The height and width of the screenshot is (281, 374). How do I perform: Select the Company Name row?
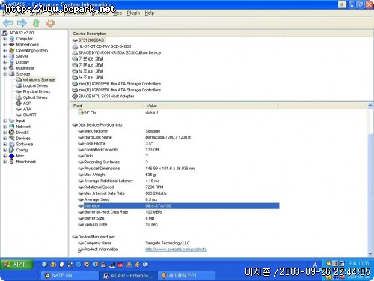[x=178, y=243]
